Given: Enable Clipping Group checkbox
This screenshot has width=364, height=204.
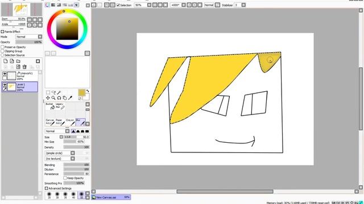Looking at the screenshot, I should tap(2, 51).
